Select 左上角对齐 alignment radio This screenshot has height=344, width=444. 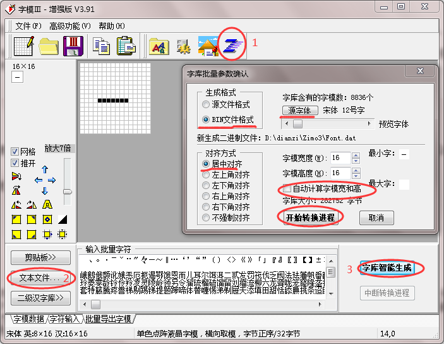pyautogui.click(x=206, y=175)
